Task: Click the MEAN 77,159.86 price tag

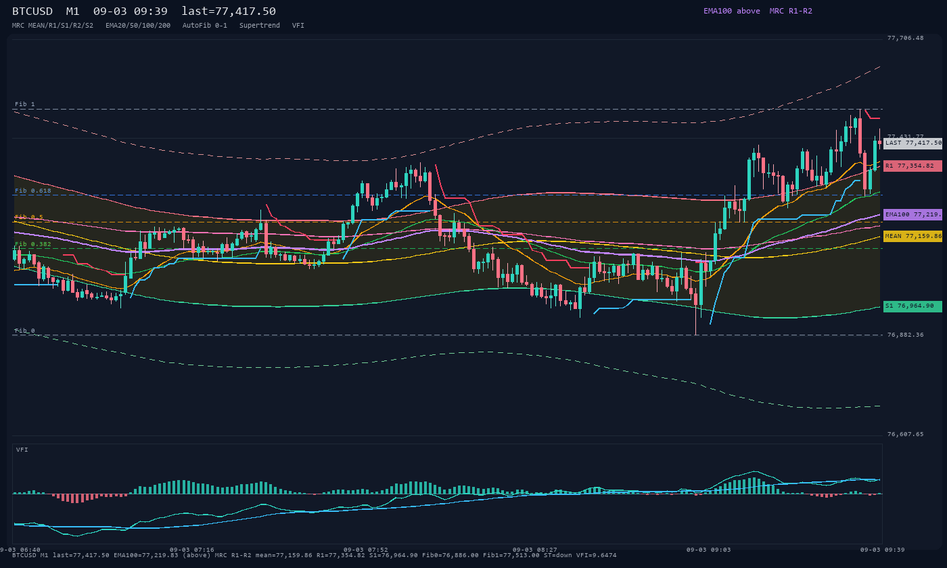Action: tap(913, 236)
